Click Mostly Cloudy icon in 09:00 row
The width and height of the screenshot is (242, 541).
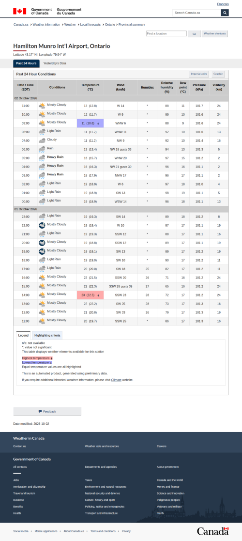coord(42,123)
